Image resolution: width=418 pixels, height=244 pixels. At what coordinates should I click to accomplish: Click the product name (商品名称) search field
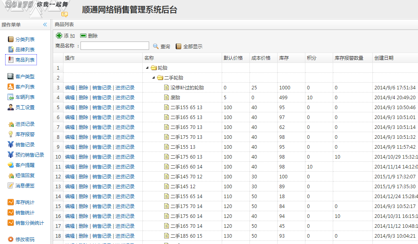click(x=115, y=46)
